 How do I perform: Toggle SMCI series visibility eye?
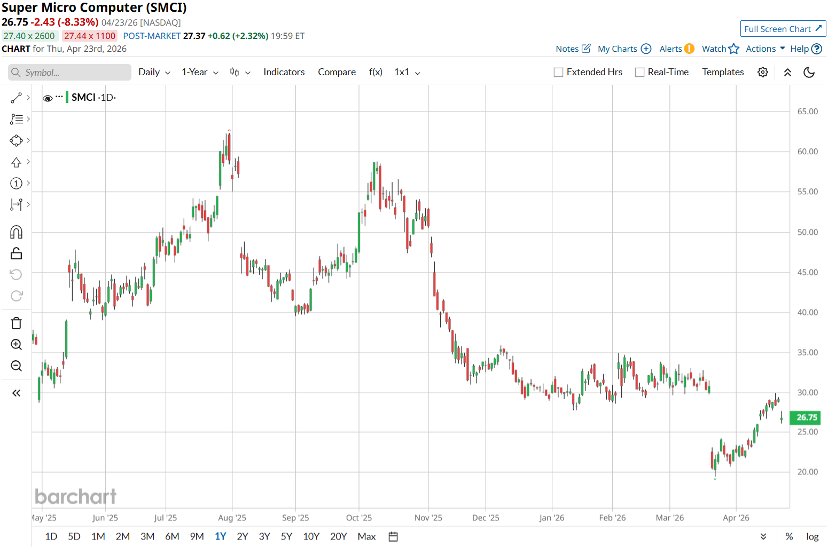48,98
